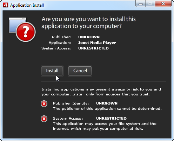Click the top 'Publisher:' label
This screenshot has height=141, width=174.
click(62, 37)
